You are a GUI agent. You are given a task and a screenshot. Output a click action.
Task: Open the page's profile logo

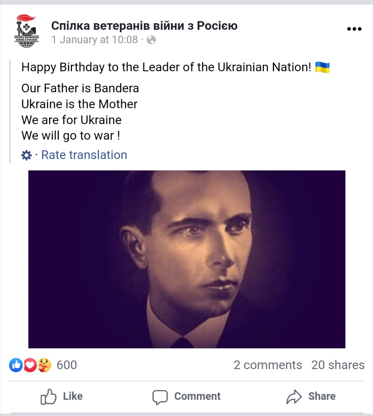coord(26,31)
